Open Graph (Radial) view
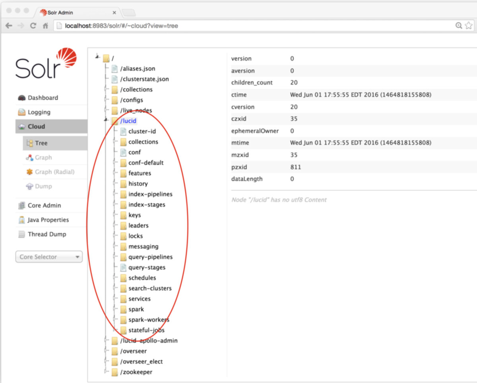This screenshot has width=477, height=383. tap(54, 172)
